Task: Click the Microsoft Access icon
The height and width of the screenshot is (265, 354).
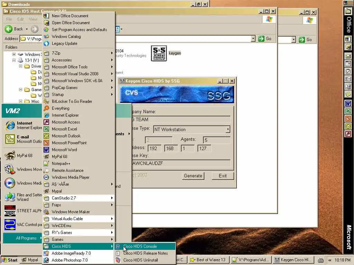Action: coord(46,122)
